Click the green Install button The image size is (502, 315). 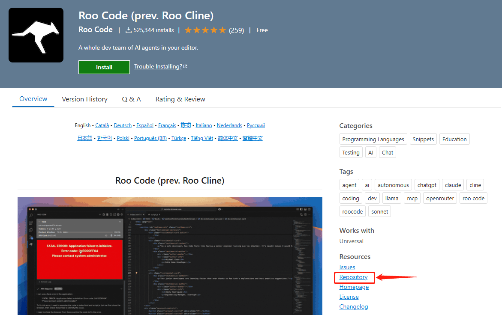click(x=104, y=67)
